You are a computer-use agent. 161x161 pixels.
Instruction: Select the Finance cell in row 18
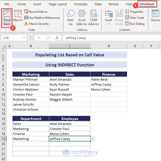31,134
